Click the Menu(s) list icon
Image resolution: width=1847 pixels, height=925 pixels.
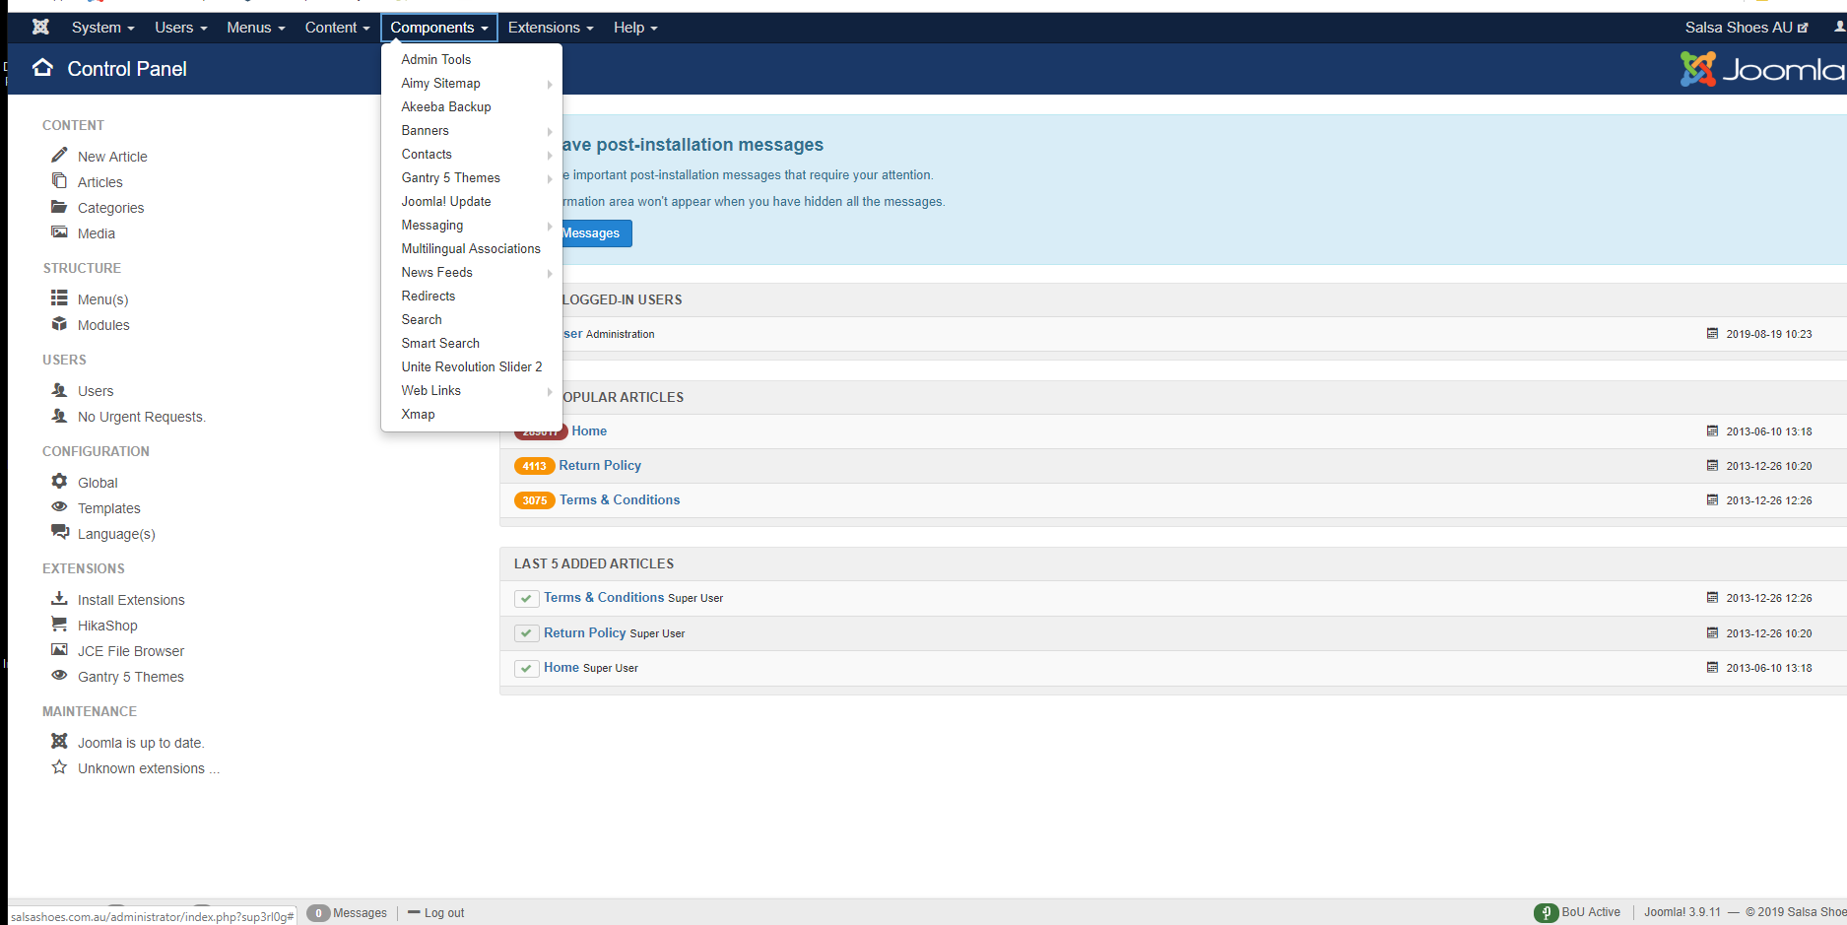[x=59, y=297]
